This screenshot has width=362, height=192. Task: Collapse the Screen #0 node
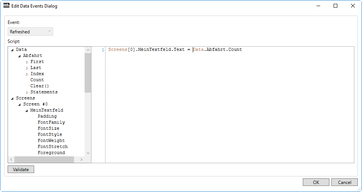20,105
